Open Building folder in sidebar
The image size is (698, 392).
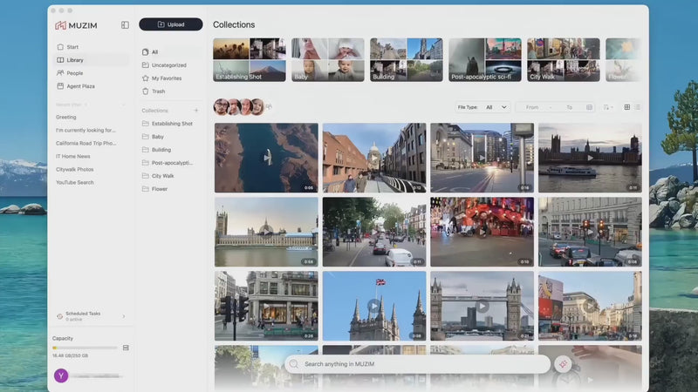click(161, 150)
